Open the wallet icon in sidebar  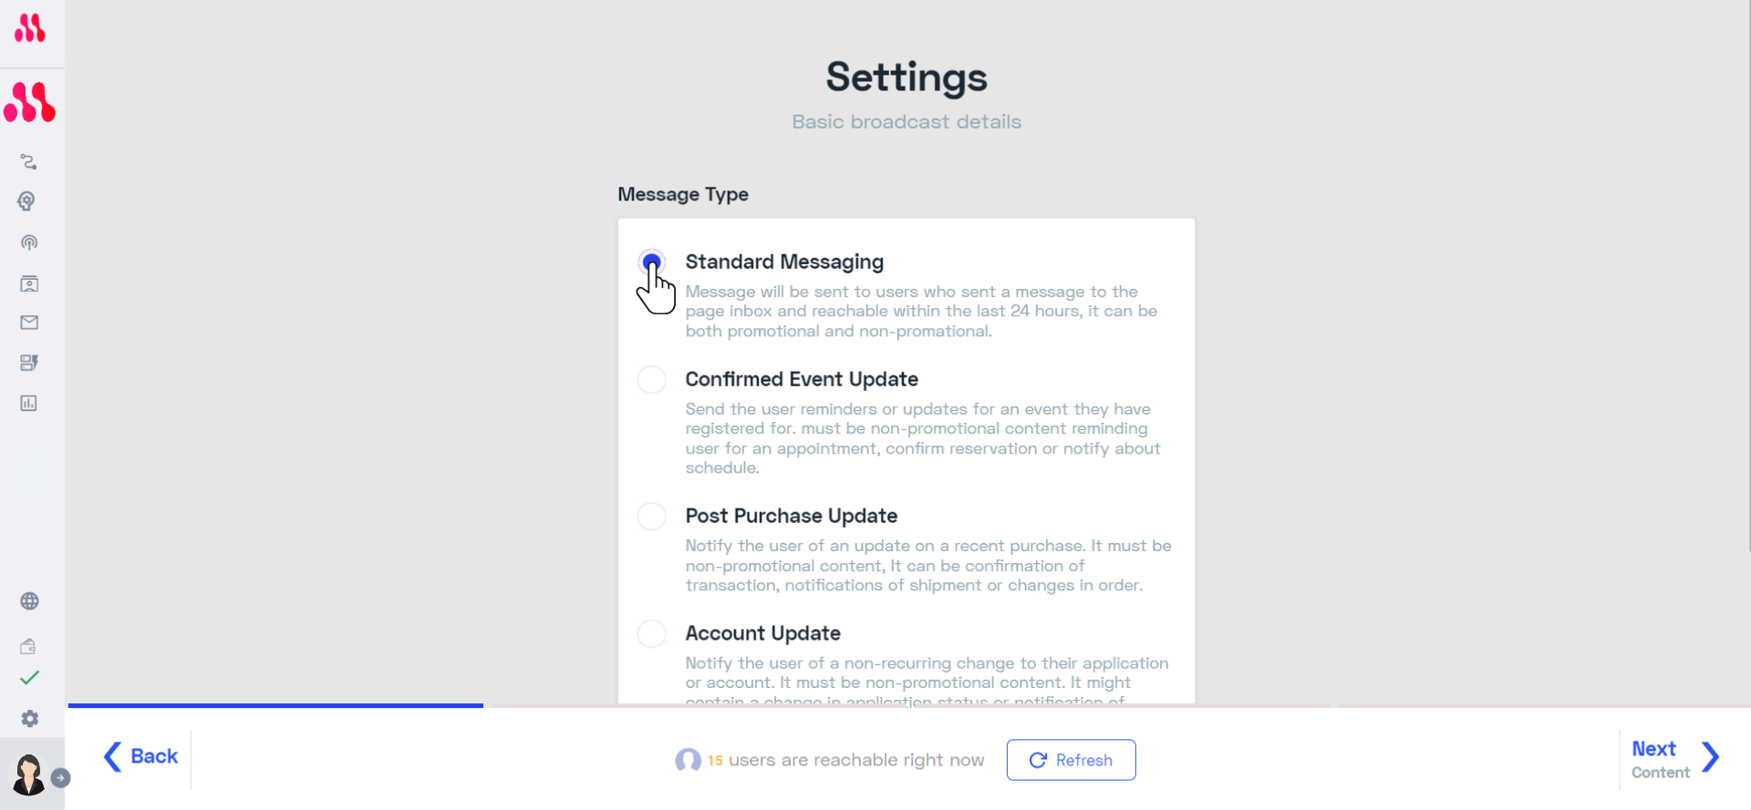(x=28, y=646)
